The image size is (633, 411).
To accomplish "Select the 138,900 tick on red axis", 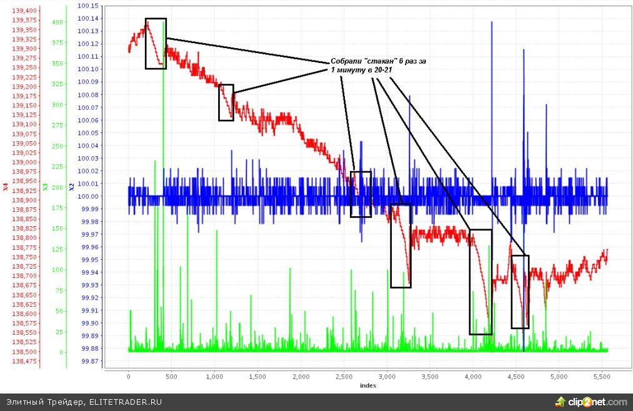I will click(x=24, y=200).
